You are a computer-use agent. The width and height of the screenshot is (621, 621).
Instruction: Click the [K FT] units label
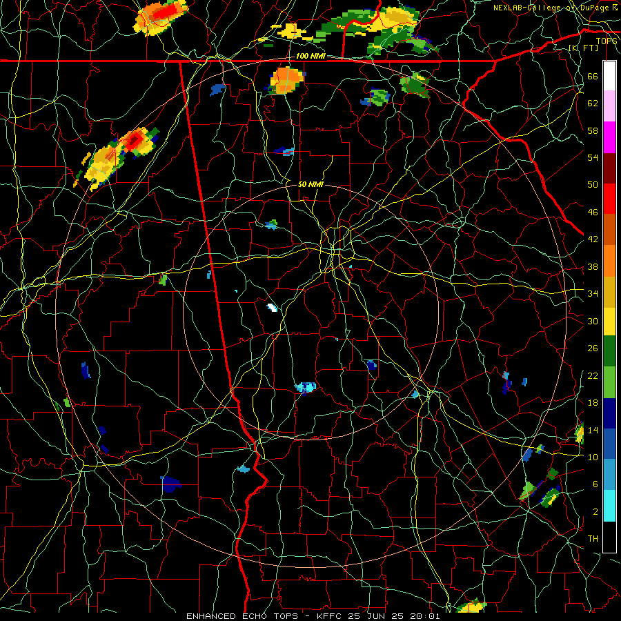point(583,48)
